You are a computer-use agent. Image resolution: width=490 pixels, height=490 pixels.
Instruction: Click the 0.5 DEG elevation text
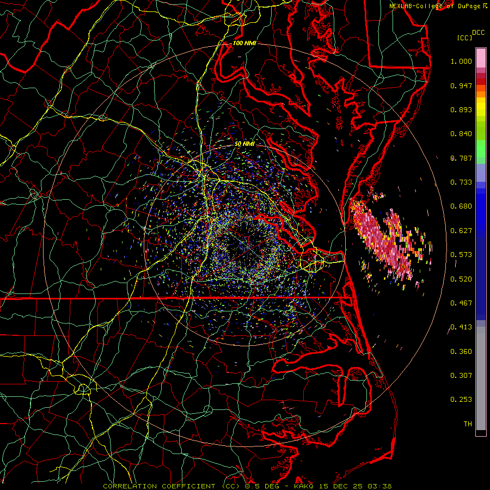(262, 486)
